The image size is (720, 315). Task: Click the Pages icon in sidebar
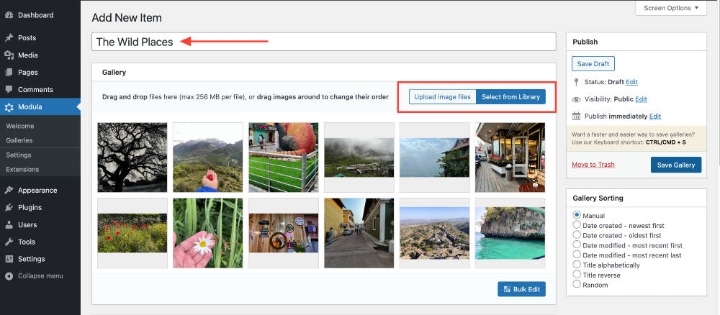tap(9, 73)
